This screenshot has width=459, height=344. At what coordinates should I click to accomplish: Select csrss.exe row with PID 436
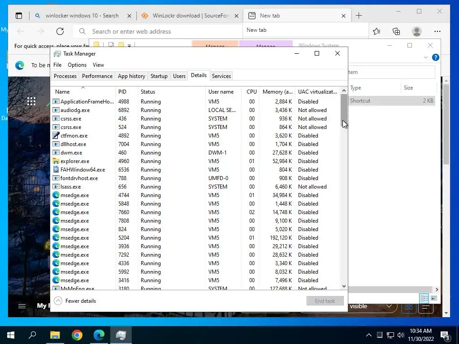pos(195,118)
